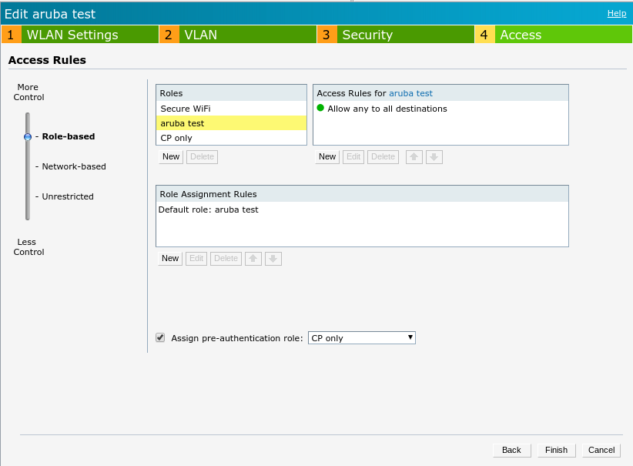This screenshot has width=633, height=466.
Task: Click the Finish button
Action: click(556, 450)
